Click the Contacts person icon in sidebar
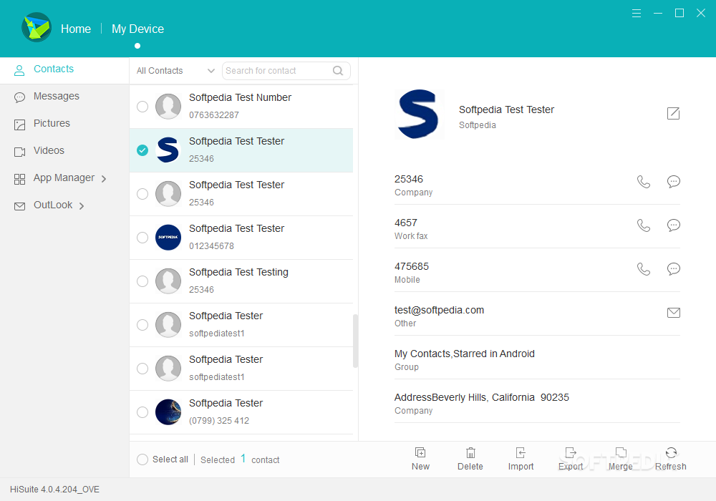 [19, 70]
